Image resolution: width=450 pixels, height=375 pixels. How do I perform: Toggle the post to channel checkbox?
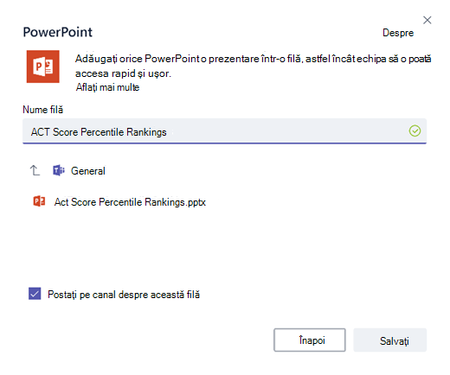(x=35, y=294)
